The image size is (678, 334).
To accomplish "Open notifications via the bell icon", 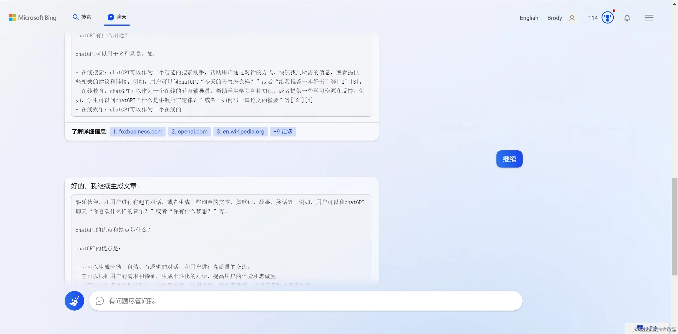I will click(x=627, y=18).
